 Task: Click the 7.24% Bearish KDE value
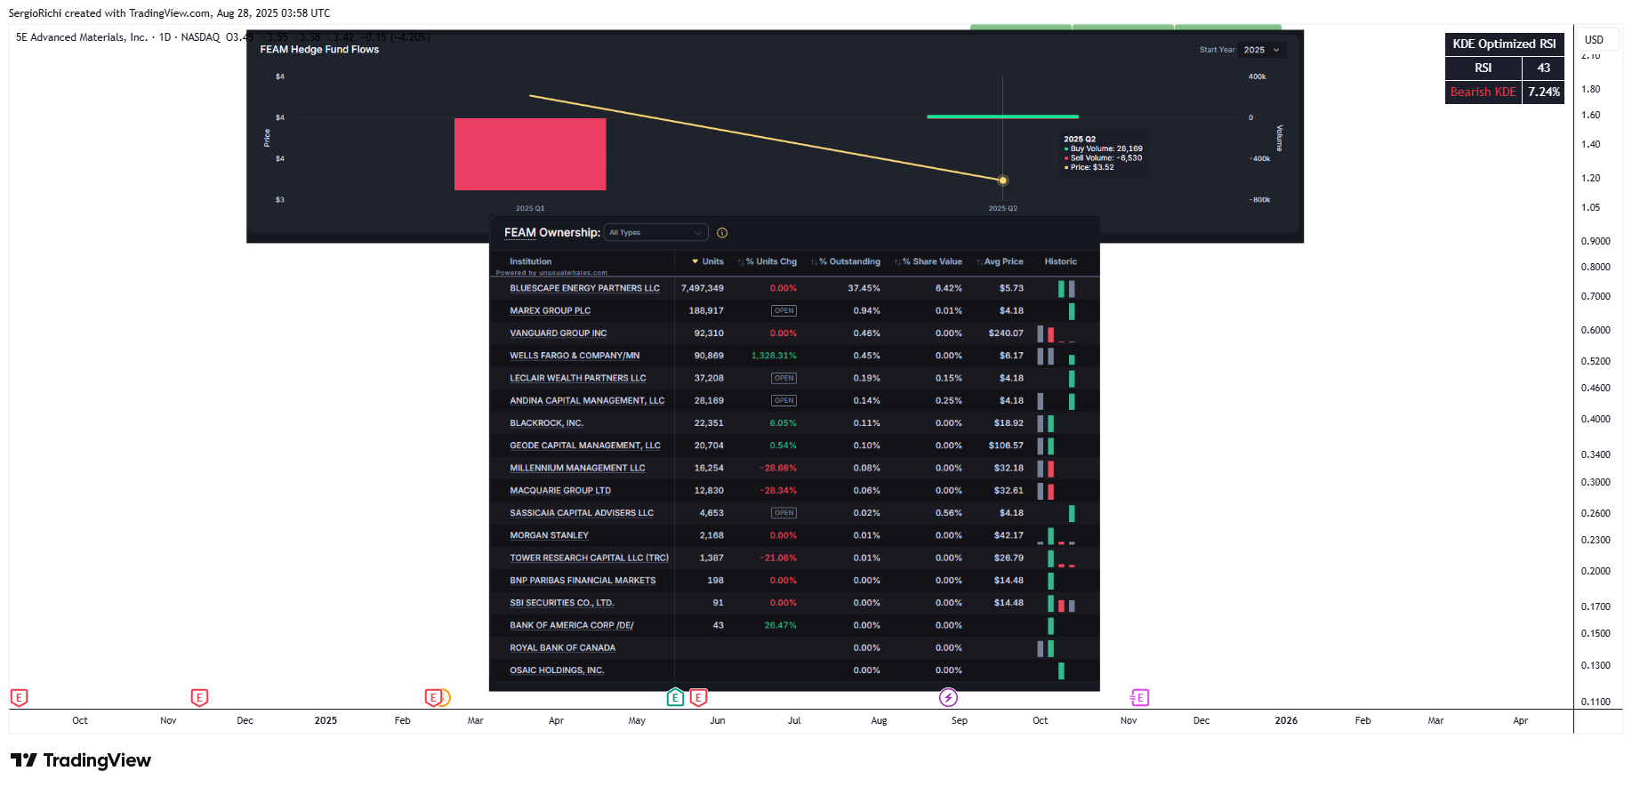pos(1543,92)
